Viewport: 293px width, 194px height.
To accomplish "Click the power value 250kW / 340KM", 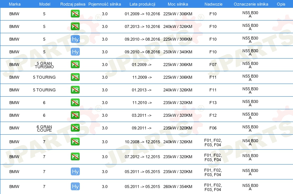I will click(x=178, y=52).
